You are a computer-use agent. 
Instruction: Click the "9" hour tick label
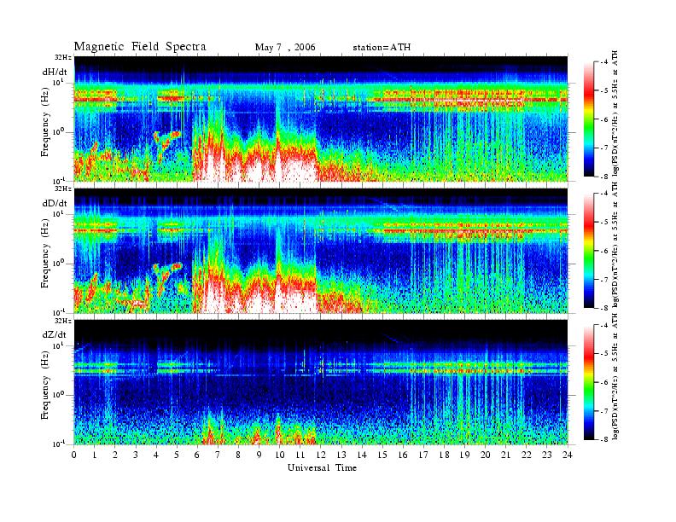coord(259,455)
